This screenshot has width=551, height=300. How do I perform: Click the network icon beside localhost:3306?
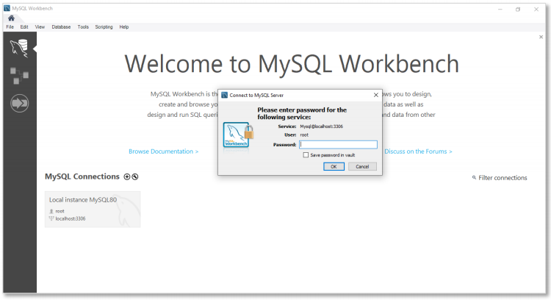pyautogui.click(x=51, y=218)
